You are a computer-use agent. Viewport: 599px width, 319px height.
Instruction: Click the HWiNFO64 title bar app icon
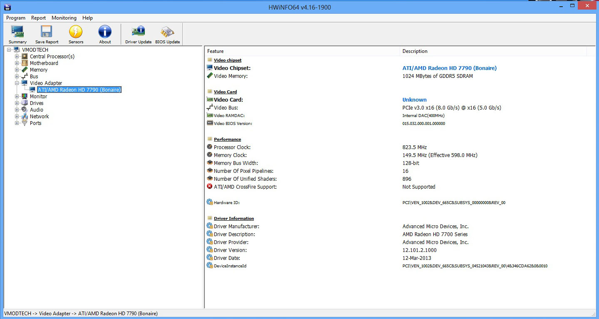point(7,7)
